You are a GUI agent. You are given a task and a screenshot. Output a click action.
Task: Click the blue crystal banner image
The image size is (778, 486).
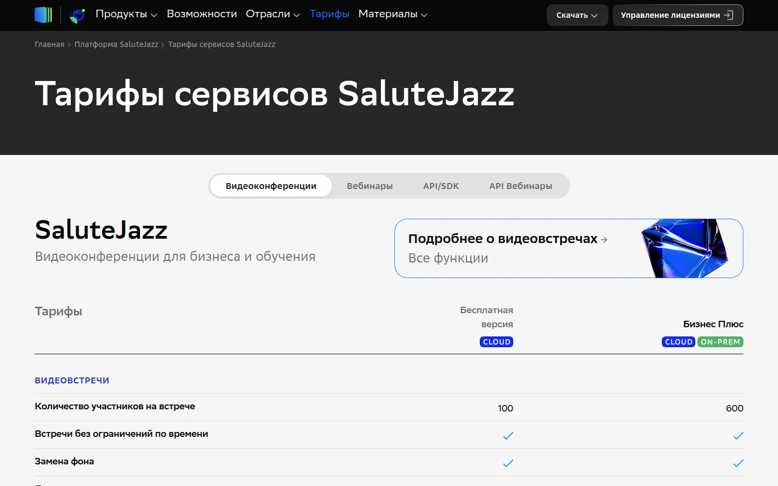(x=684, y=248)
